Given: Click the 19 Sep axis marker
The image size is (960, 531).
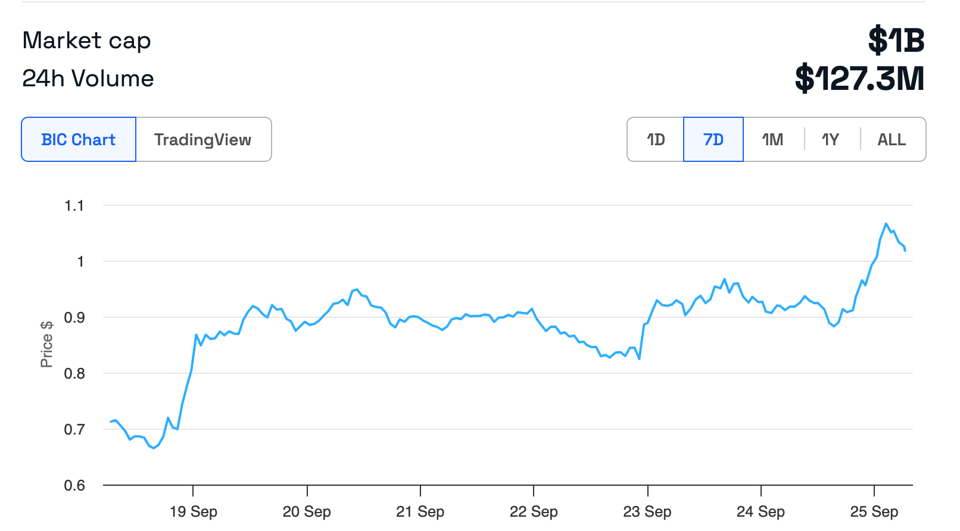Looking at the screenshot, I should tap(194, 511).
